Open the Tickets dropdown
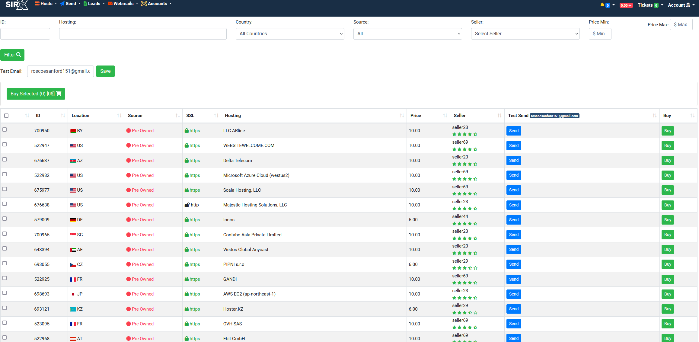The height and width of the screenshot is (342, 699). (x=650, y=5)
